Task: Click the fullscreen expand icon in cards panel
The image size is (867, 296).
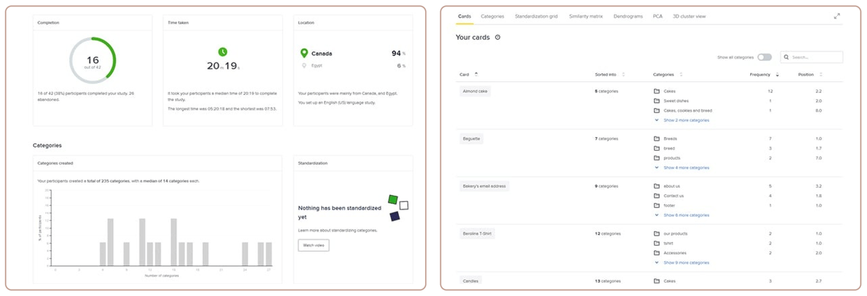Action: point(837,16)
